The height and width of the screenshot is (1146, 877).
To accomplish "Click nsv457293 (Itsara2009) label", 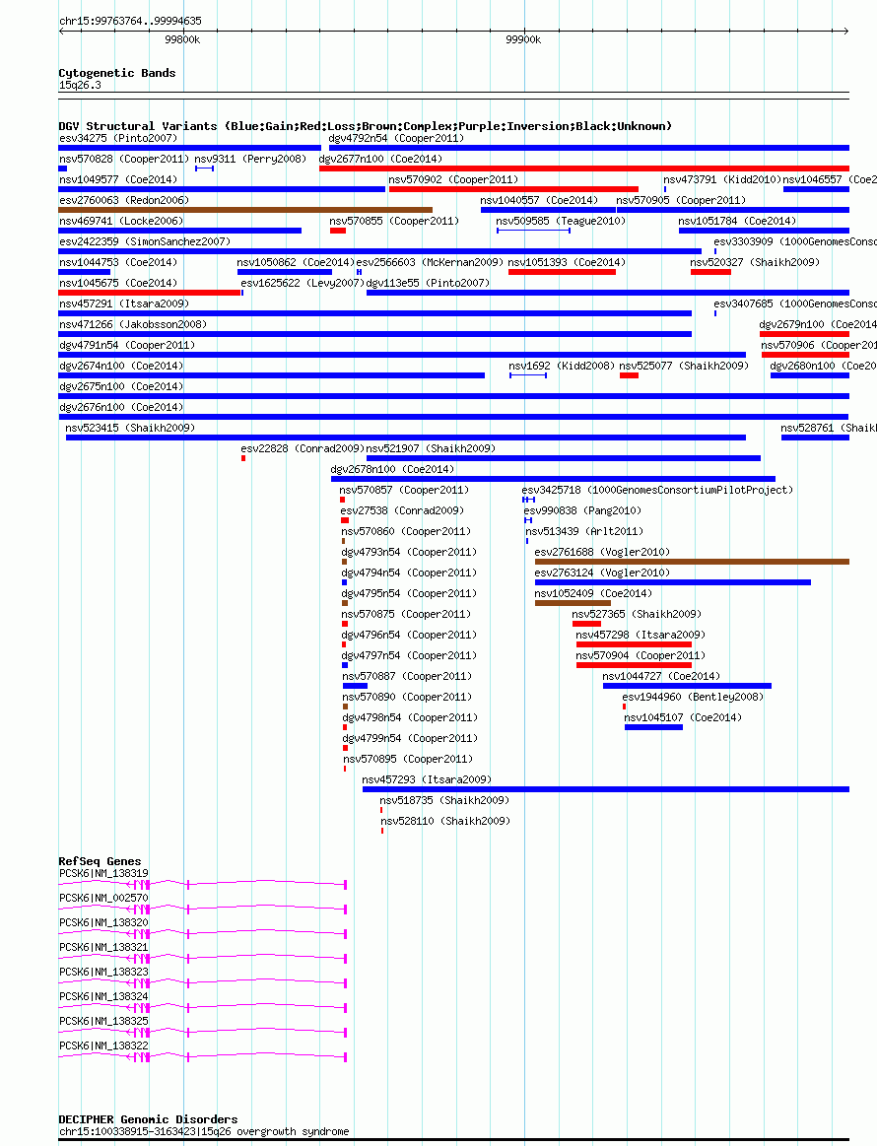I will [427, 779].
